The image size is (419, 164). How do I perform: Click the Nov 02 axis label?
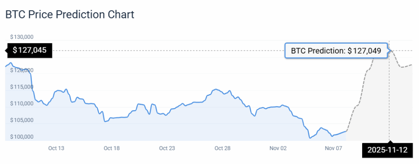pyautogui.click(x=277, y=148)
